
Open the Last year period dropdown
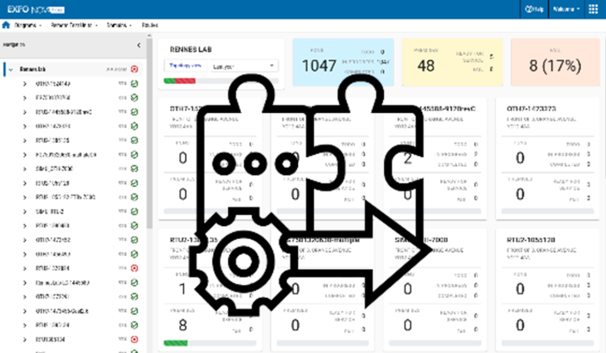243,67
